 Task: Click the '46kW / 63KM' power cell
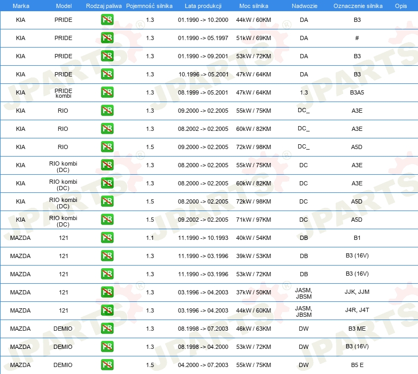click(x=253, y=329)
